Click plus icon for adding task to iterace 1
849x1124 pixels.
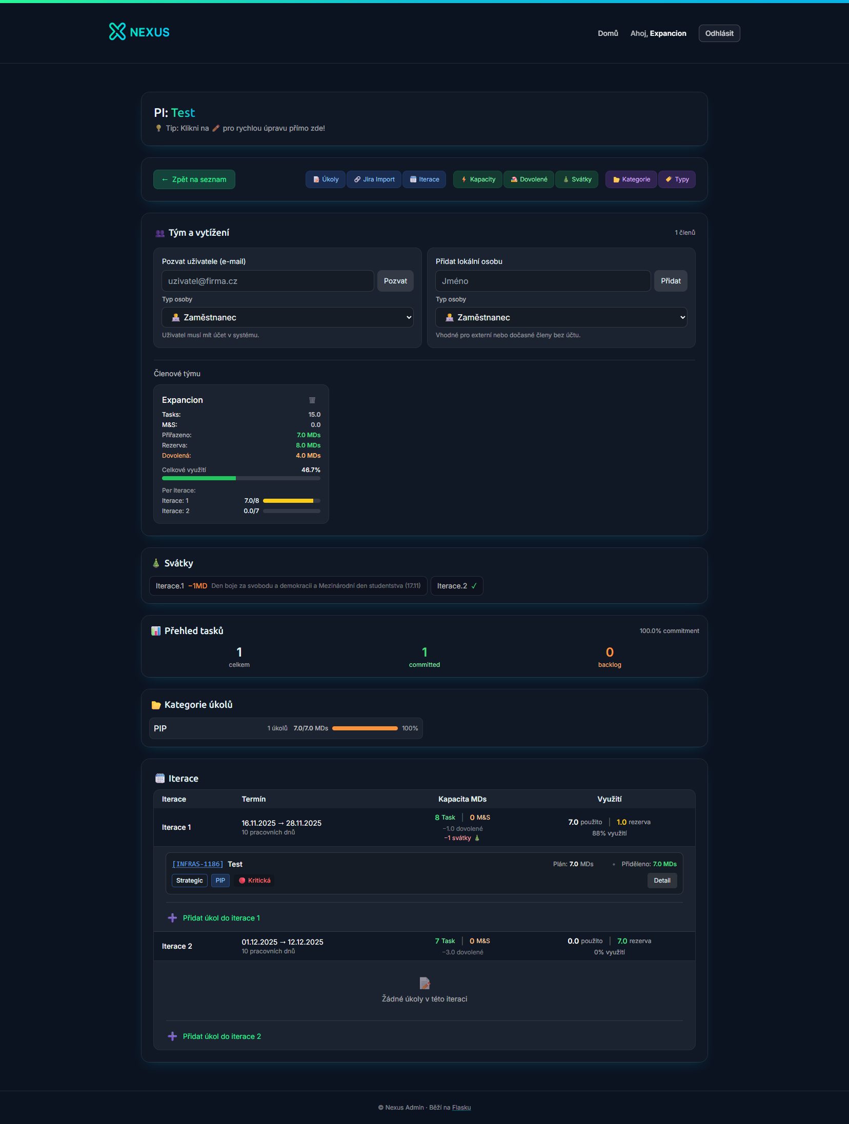click(x=173, y=918)
